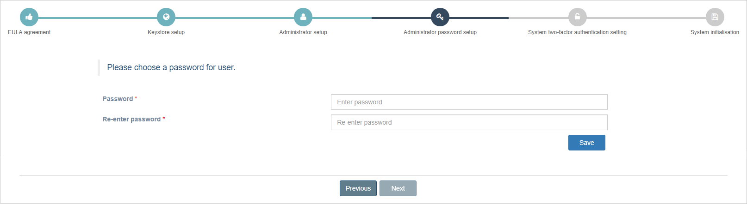Proceed using the Next button
747x204 pixels.
398,188
